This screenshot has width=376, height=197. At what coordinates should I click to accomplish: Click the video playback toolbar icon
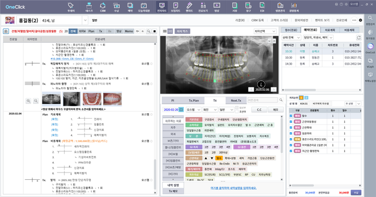pos(217,7)
